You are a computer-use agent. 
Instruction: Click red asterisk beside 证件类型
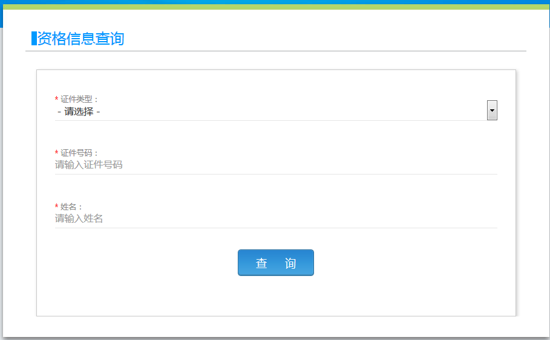pos(57,99)
